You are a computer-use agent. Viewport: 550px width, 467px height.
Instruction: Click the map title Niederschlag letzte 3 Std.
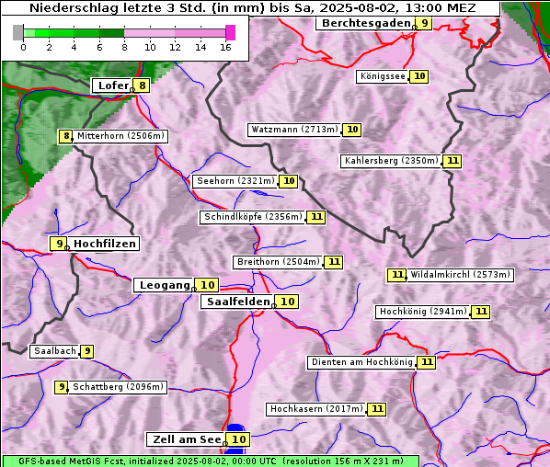252,7
